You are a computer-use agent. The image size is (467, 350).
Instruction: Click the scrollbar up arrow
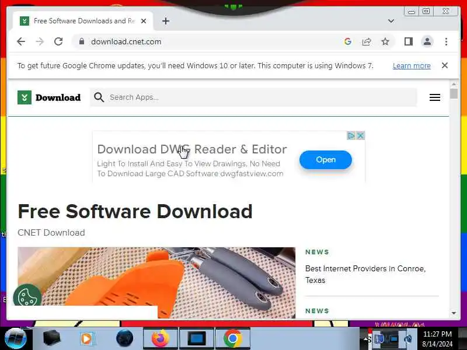(454, 84)
